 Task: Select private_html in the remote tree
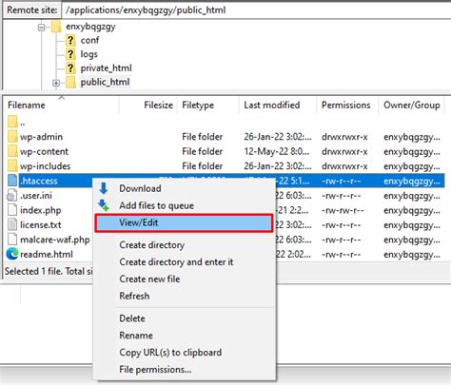107,68
